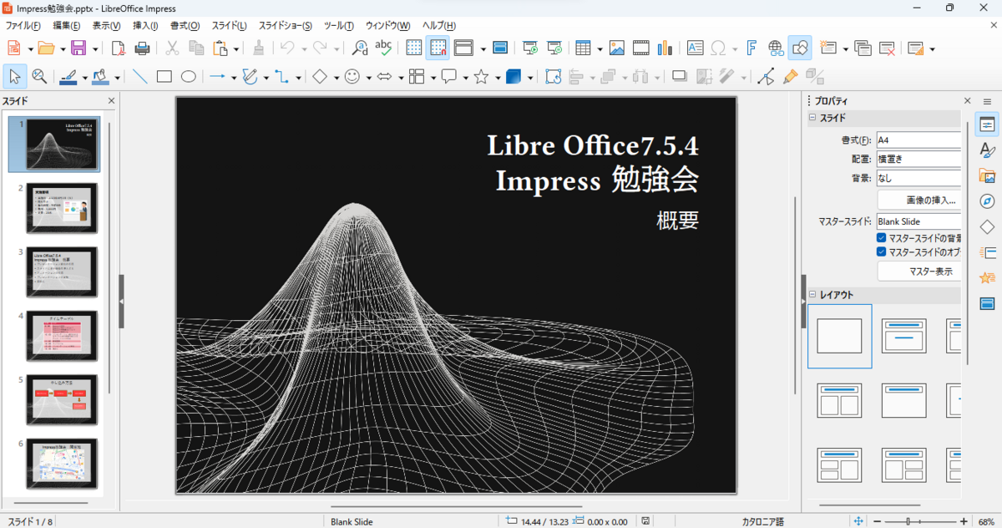This screenshot has width=1002, height=528.
Task: Toggle the Draw Functions shapes button
Action: pyautogui.click(x=800, y=48)
